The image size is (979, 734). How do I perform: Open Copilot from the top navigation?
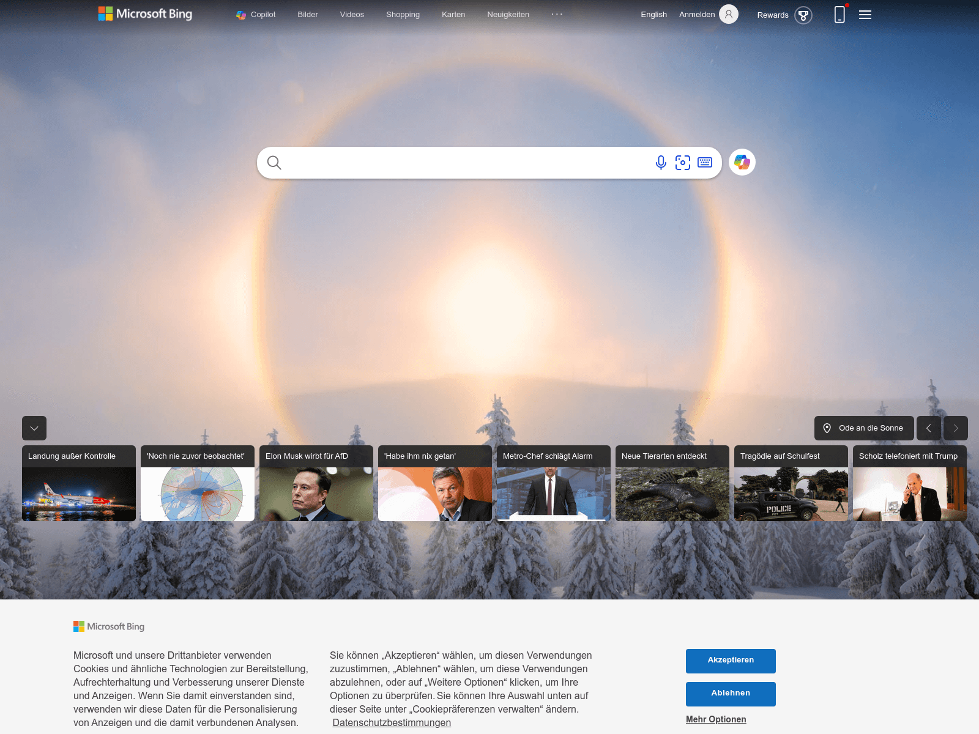256,15
